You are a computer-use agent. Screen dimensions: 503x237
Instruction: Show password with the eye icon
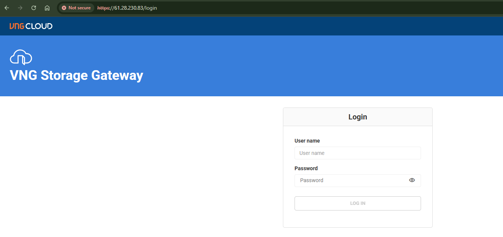click(x=412, y=180)
